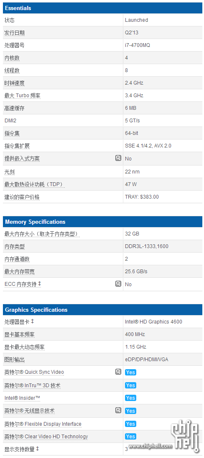Click the 发行日期 label link

click(x=15, y=33)
